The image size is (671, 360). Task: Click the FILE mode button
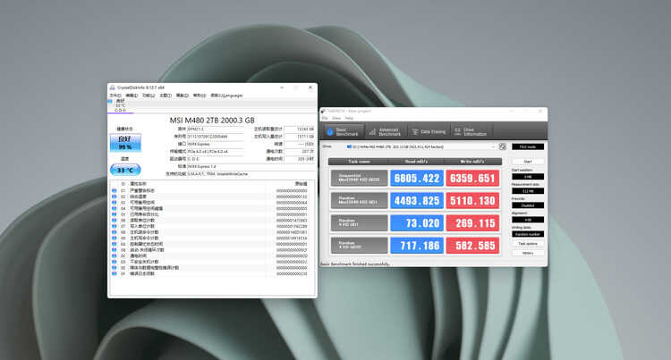[528, 147]
